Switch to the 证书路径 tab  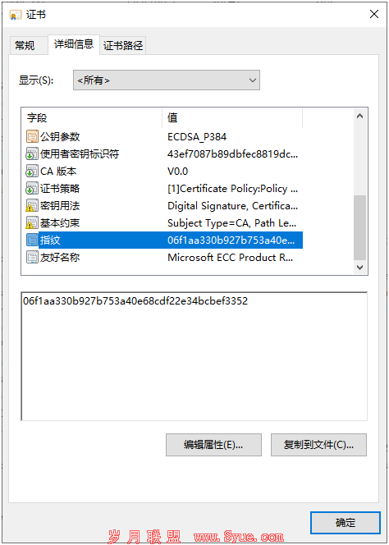point(123,45)
